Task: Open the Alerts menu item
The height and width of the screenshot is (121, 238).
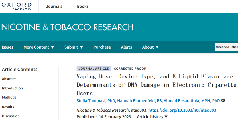Action: (126, 47)
